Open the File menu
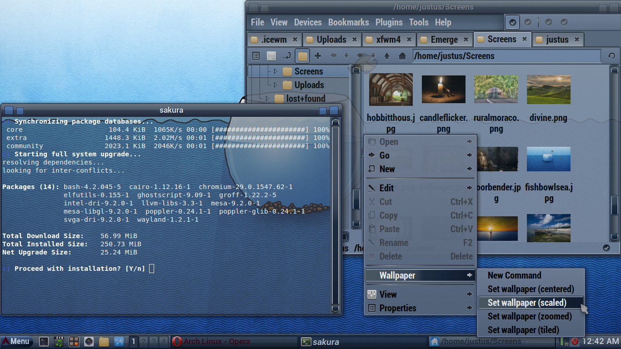 pyautogui.click(x=257, y=22)
